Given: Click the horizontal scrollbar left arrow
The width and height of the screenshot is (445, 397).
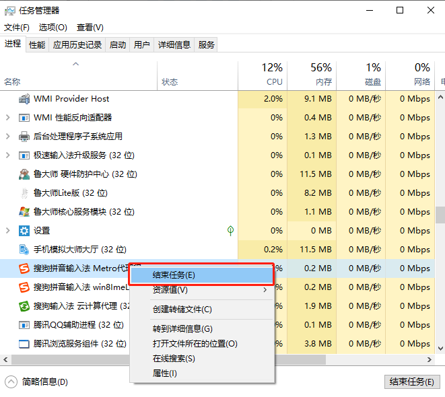Looking at the screenshot, I should [5, 360].
